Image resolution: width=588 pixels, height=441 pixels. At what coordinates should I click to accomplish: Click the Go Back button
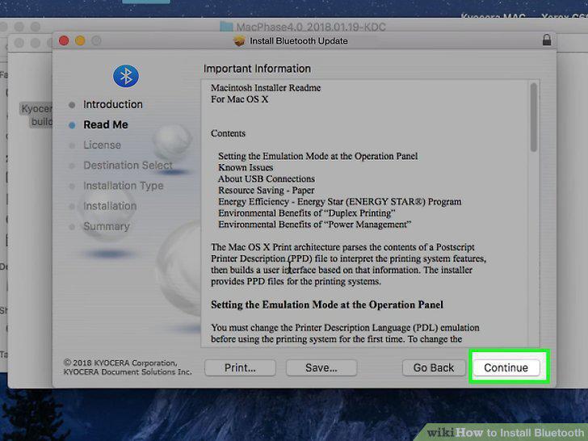click(x=434, y=367)
